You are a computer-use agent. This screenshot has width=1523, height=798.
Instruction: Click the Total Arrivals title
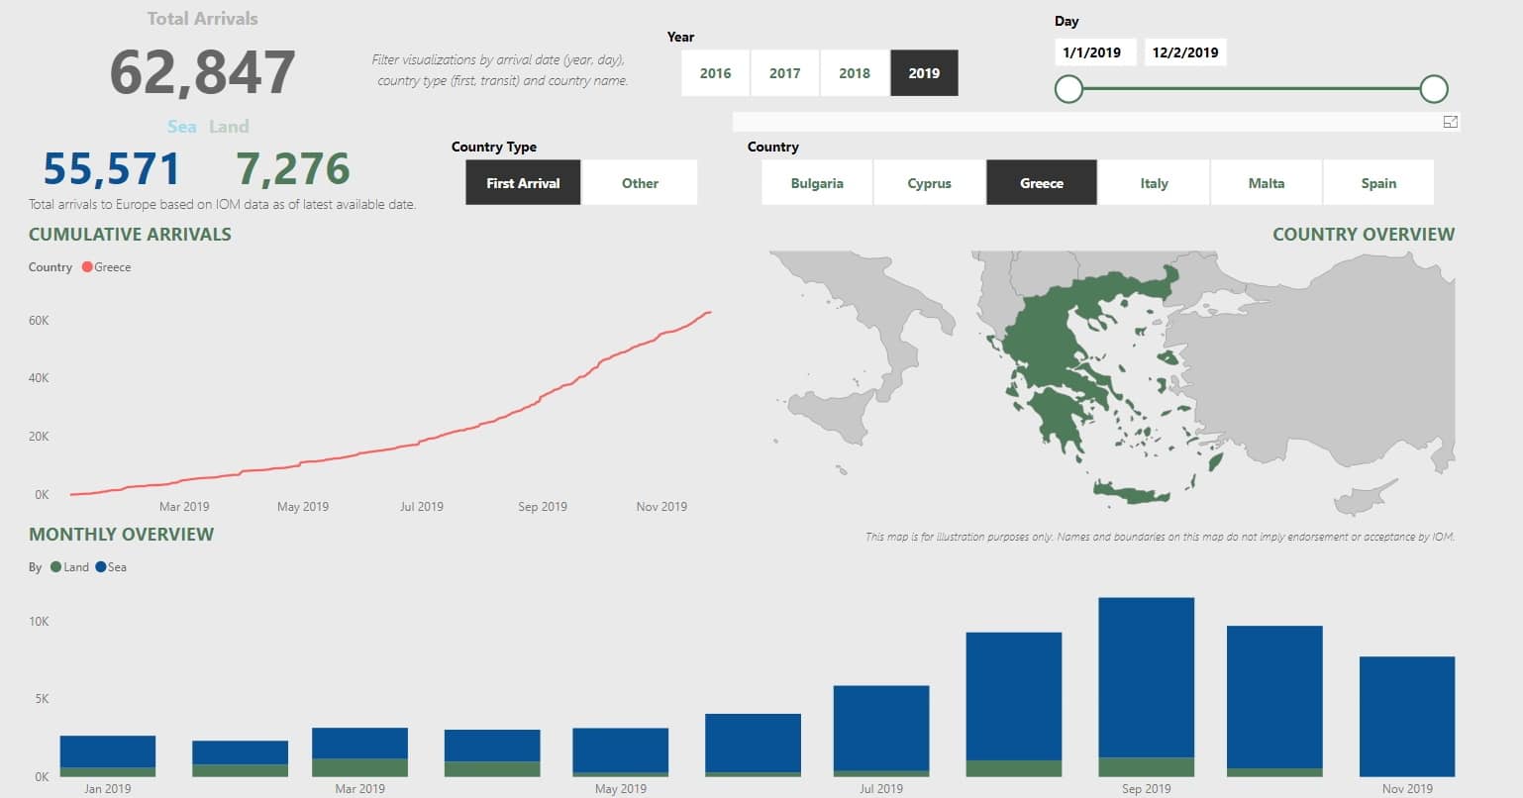pos(202,19)
